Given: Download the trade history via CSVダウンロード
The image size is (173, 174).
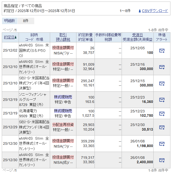Looking at the screenshot, I should coord(155,11).
